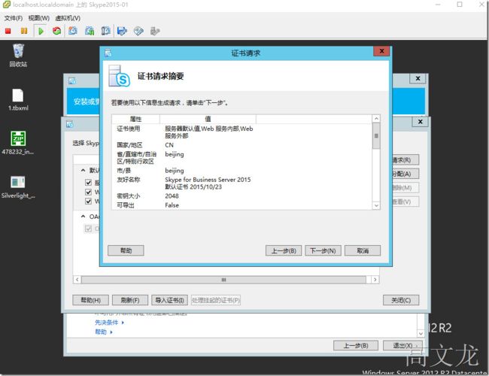
Task: Click 分配(A) button in certificate wizard
Action: pos(405,174)
